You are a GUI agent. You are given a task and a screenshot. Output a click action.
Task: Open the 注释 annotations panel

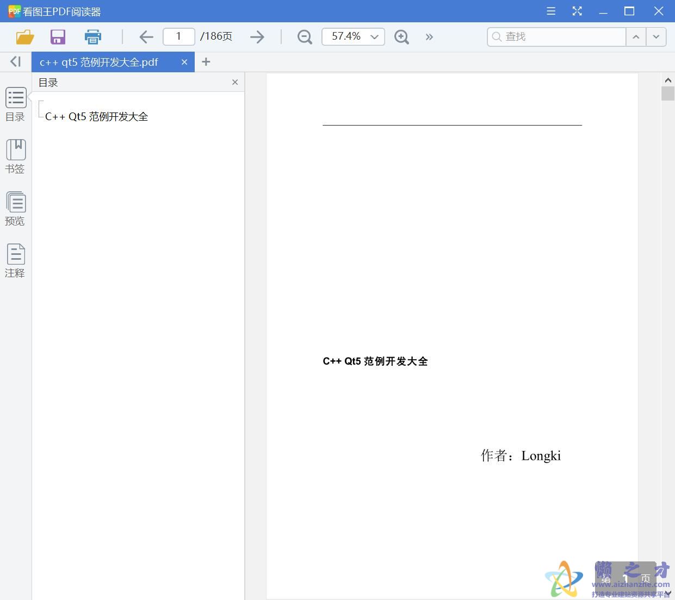(15, 260)
